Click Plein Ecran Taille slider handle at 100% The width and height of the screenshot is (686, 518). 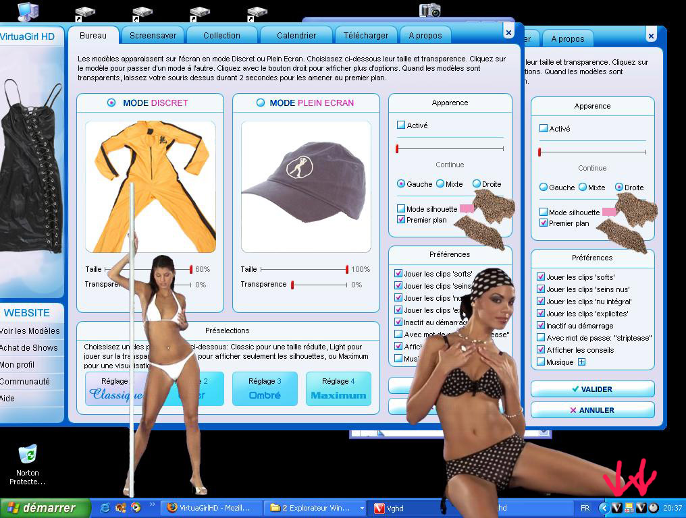pyautogui.click(x=347, y=269)
